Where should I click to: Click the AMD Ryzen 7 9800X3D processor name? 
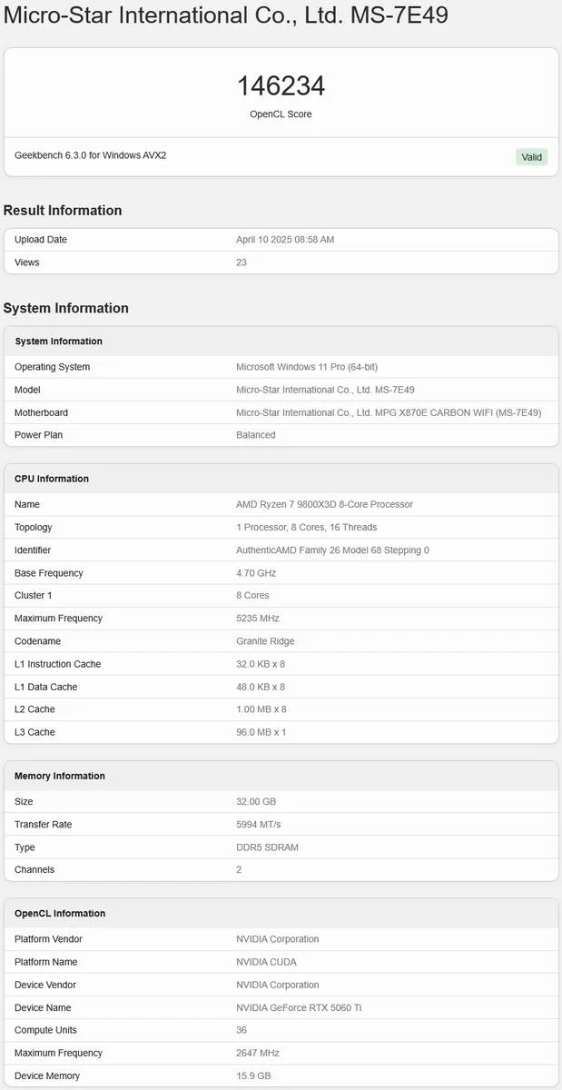click(324, 504)
